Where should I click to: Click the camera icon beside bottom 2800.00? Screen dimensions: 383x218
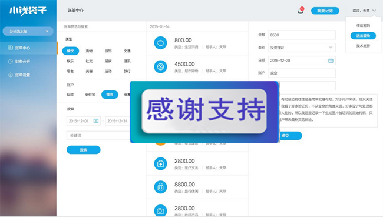[x=160, y=211]
